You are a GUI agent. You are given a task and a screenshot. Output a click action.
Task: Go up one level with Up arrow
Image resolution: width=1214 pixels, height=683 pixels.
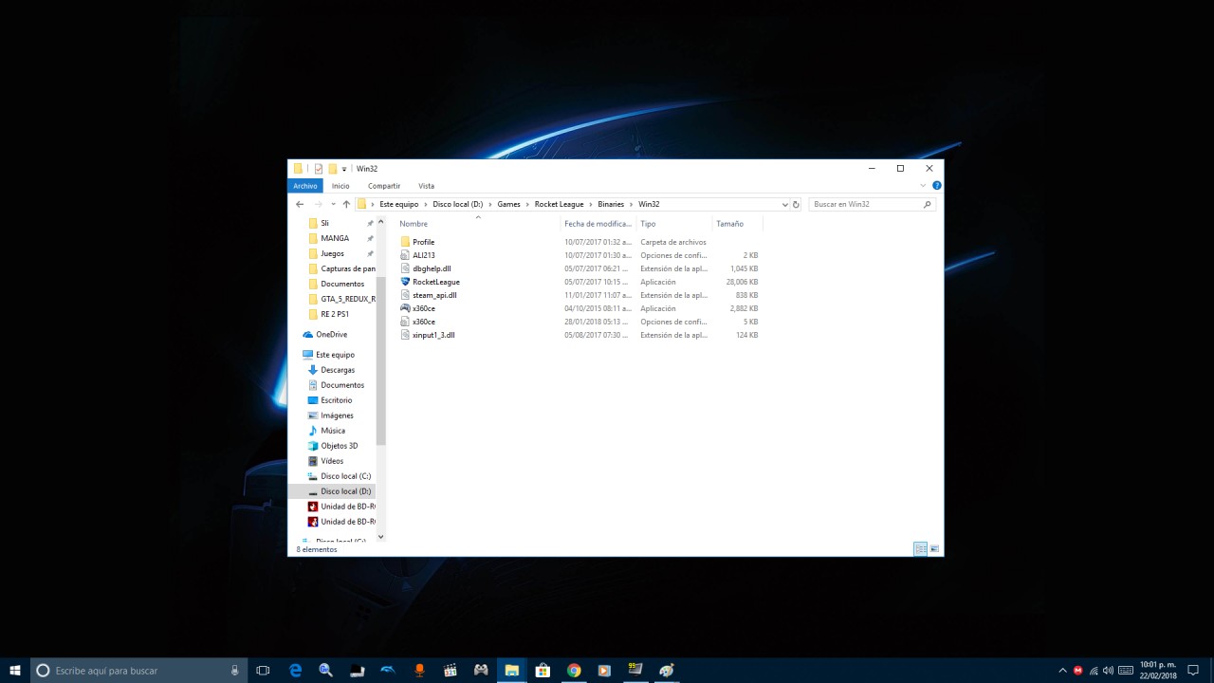point(346,204)
